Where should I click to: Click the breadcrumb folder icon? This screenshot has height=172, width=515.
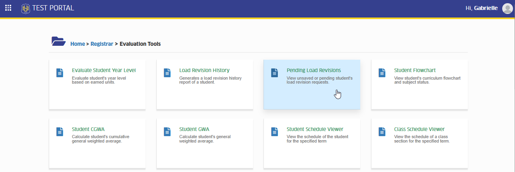point(58,41)
